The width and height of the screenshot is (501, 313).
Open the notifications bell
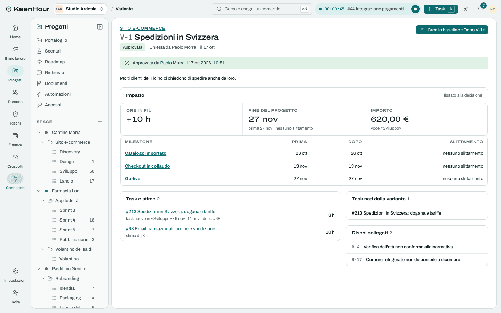pyautogui.click(x=480, y=9)
